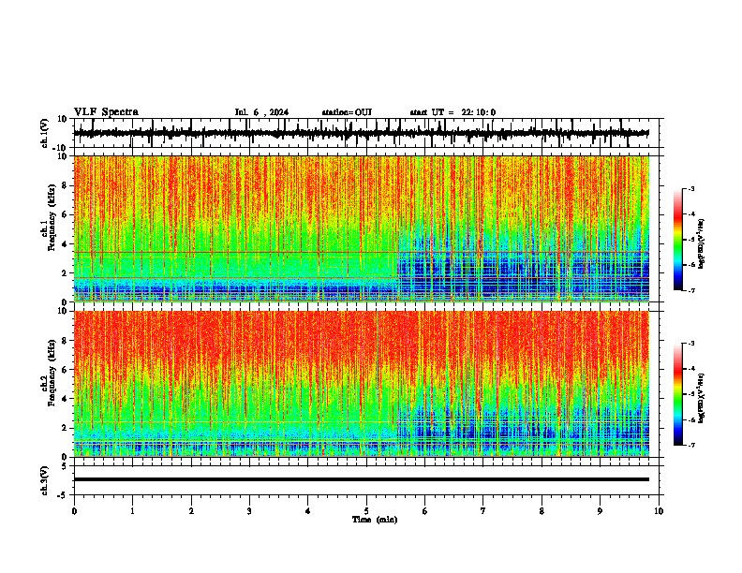
Task: Click time tick label '9' on x-axis
Action: coord(600,511)
